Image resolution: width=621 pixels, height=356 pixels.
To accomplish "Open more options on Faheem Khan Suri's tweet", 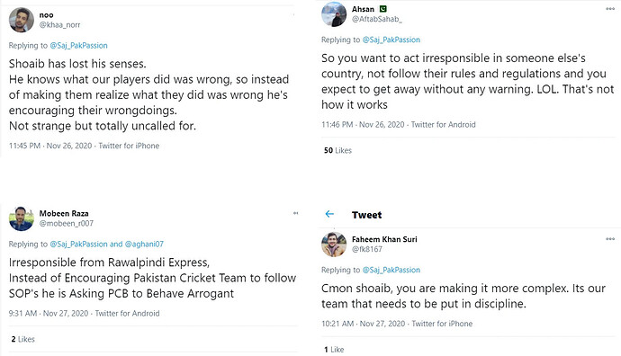I will tap(610, 238).
